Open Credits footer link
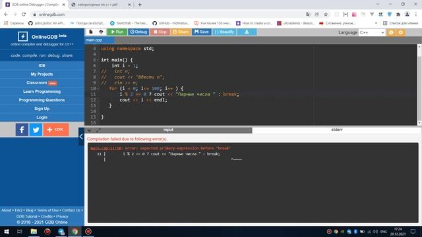Screen dimensions: 422x237 pyautogui.click(x=47, y=217)
